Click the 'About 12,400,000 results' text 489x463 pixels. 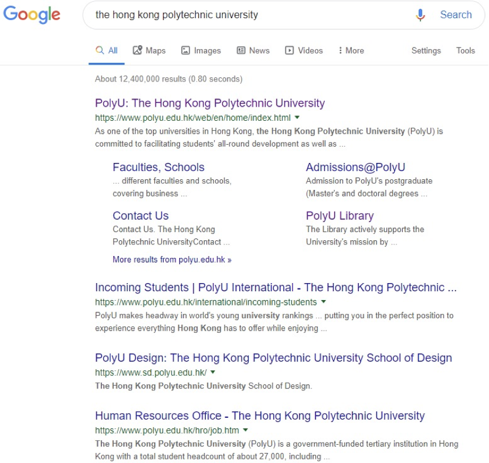pos(140,79)
